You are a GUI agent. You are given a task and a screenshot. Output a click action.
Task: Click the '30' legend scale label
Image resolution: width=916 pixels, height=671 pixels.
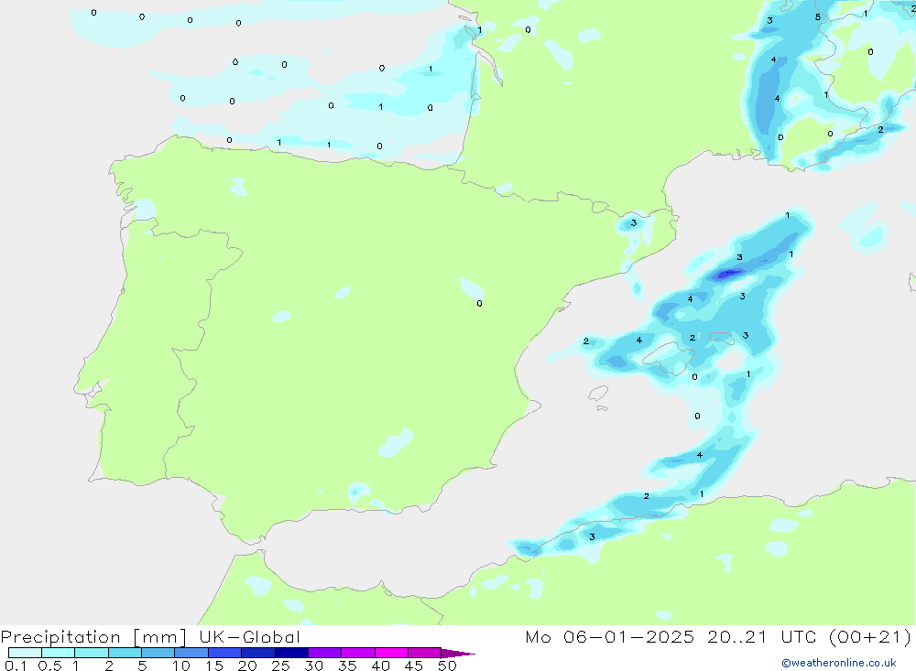click(x=313, y=666)
